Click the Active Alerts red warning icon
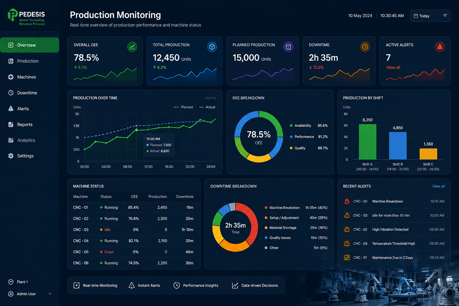The height and width of the screenshot is (306, 459). (440, 47)
